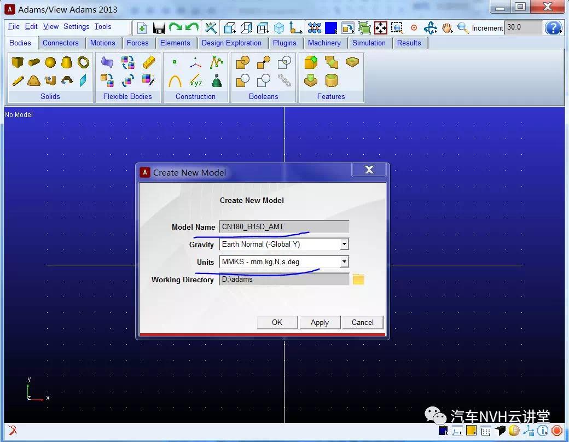Image resolution: width=569 pixels, height=442 pixels.
Task: Switch to the Forces tab
Action: (137, 43)
